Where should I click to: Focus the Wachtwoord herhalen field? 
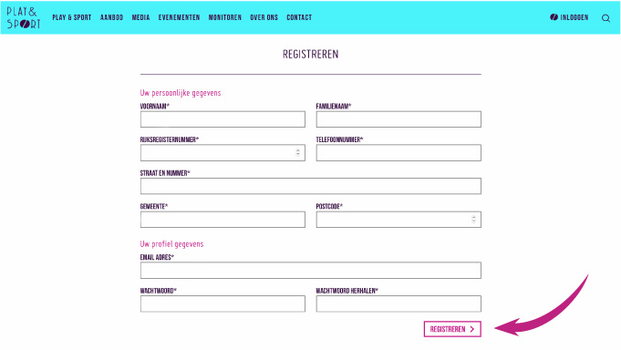point(398,304)
